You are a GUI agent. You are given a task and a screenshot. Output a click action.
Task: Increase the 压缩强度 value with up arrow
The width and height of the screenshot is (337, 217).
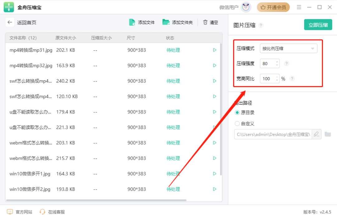click(277, 62)
